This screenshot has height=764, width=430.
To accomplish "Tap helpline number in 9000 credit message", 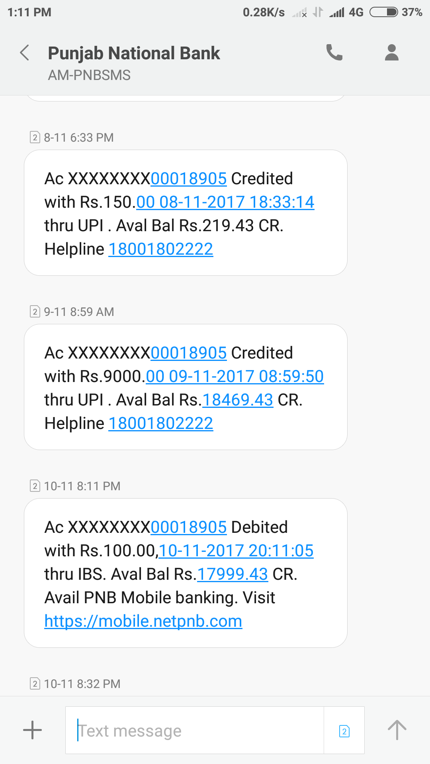I will 161,423.
